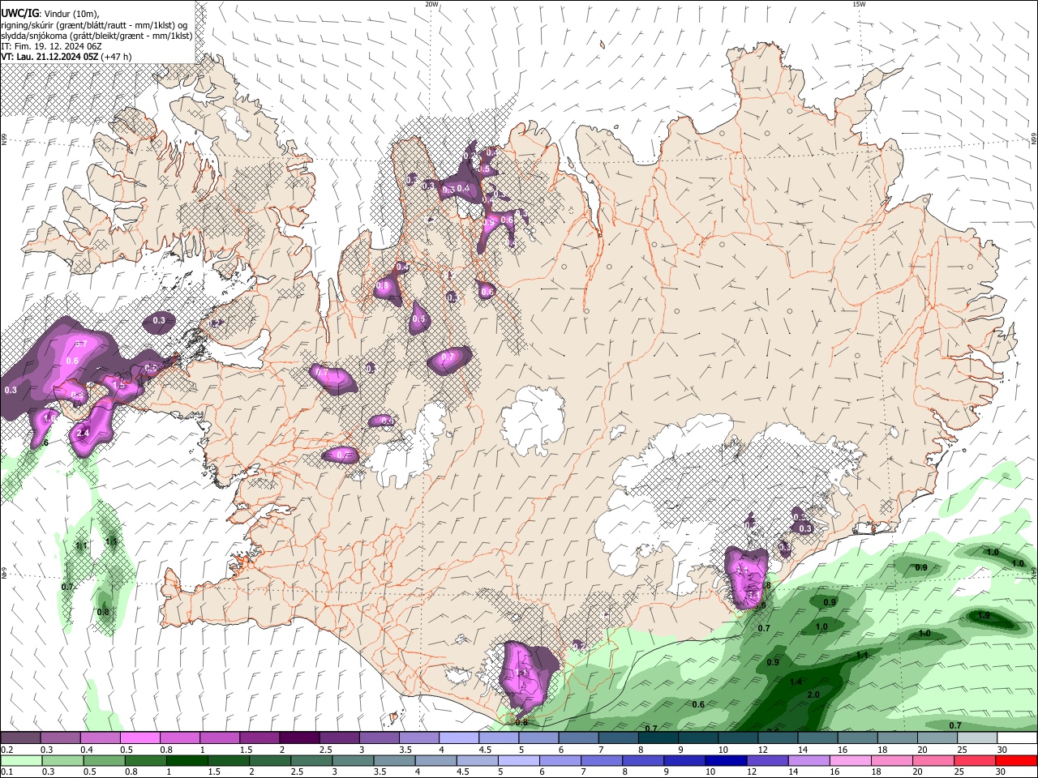Viewport: 1038px width, 778px height.
Task: Click the 2.0 rain value on the map
Action: coord(813,695)
